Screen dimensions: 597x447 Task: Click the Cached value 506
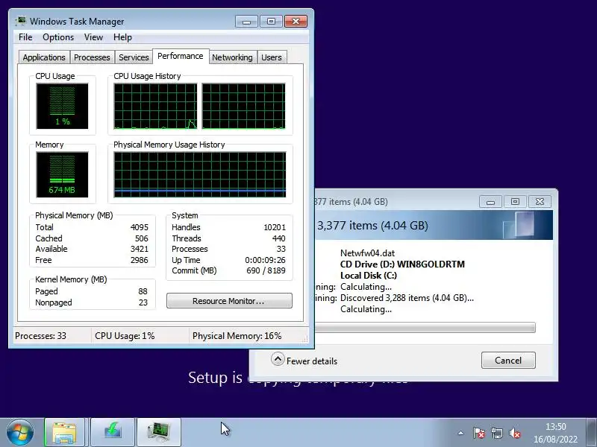point(141,238)
